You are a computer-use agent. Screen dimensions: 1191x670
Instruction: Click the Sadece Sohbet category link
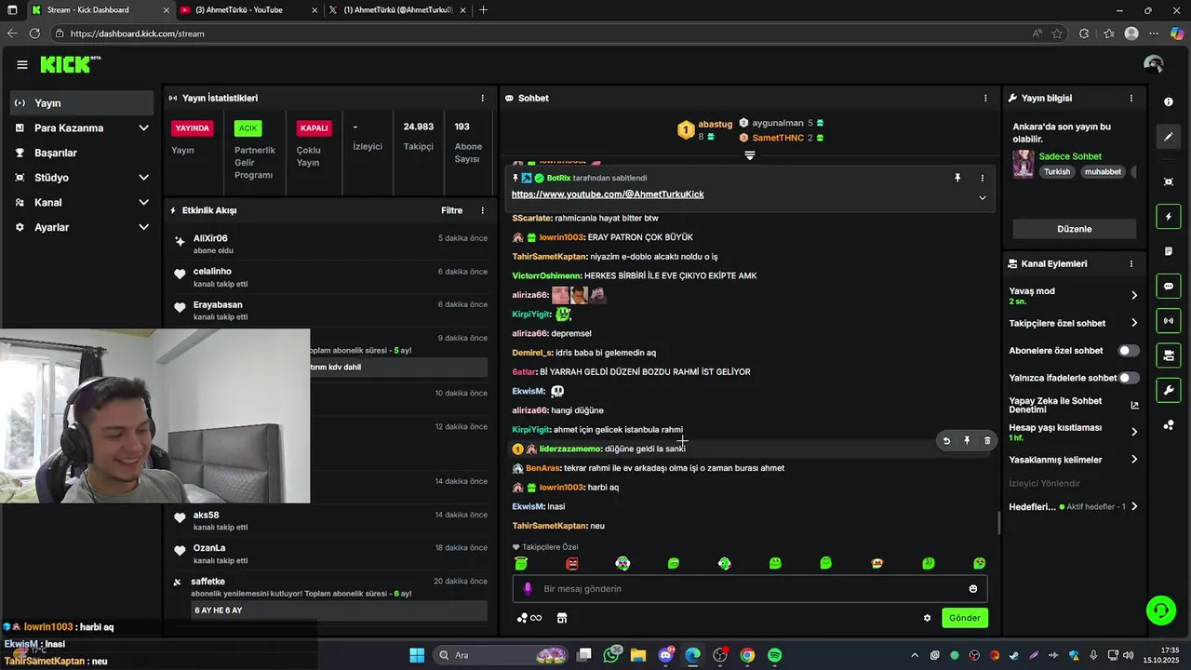pyautogui.click(x=1071, y=156)
